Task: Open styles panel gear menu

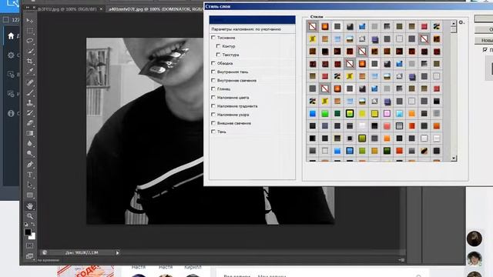Action: coord(461,22)
